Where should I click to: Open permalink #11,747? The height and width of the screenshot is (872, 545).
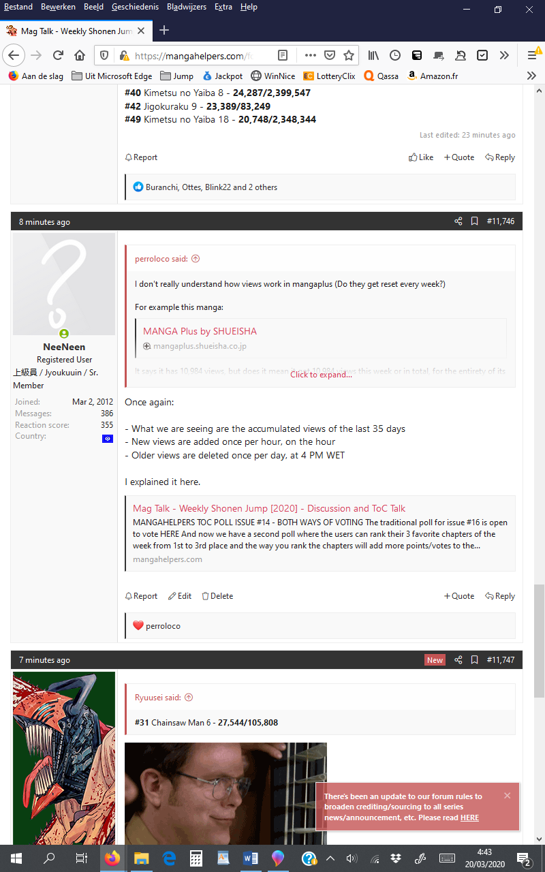tap(501, 660)
